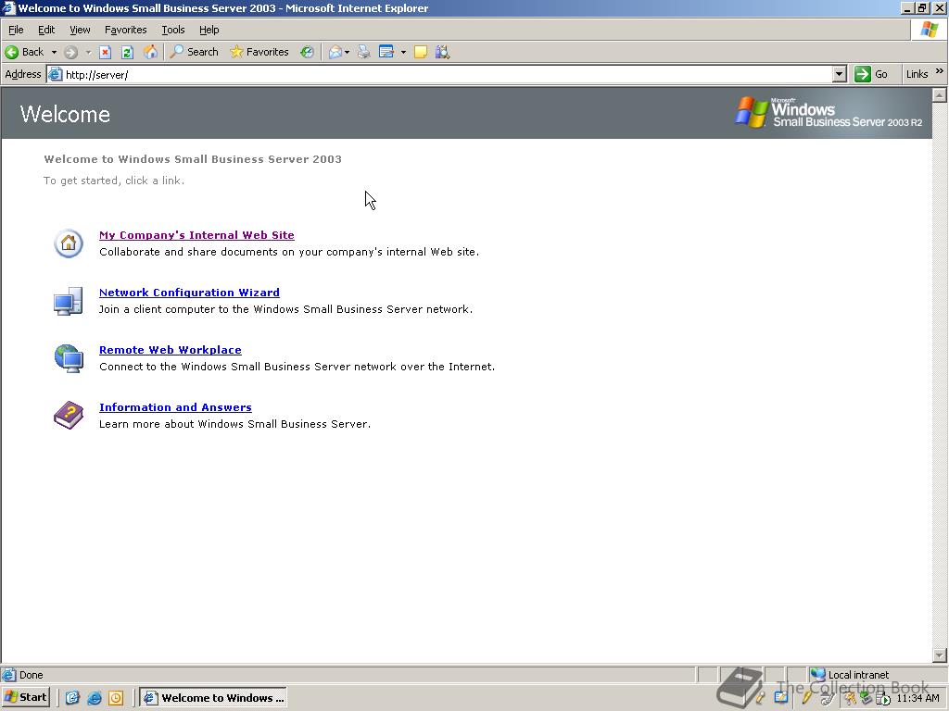This screenshot has height=711, width=949.
Task: Open the Favorites toolbar button
Action: point(259,52)
